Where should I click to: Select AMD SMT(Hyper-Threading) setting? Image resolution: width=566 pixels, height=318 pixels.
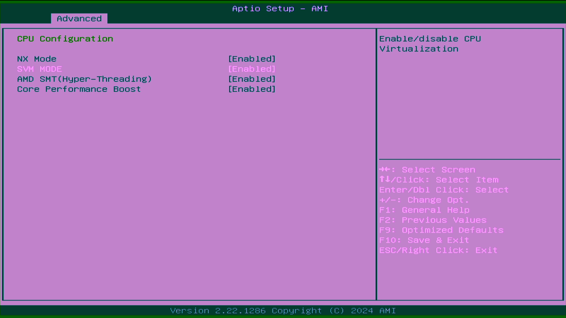click(x=84, y=79)
